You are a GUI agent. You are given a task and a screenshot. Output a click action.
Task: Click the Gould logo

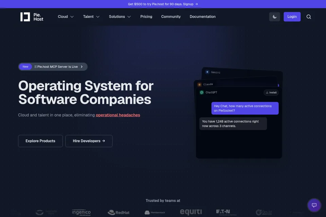point(264,212)
